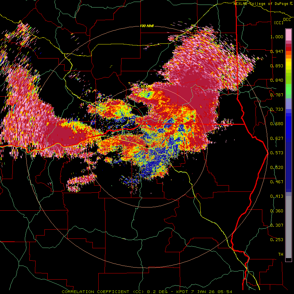This screenshot has width=294, height=294.
Task: Click the 0.307 color scale value
Action: 277,225
